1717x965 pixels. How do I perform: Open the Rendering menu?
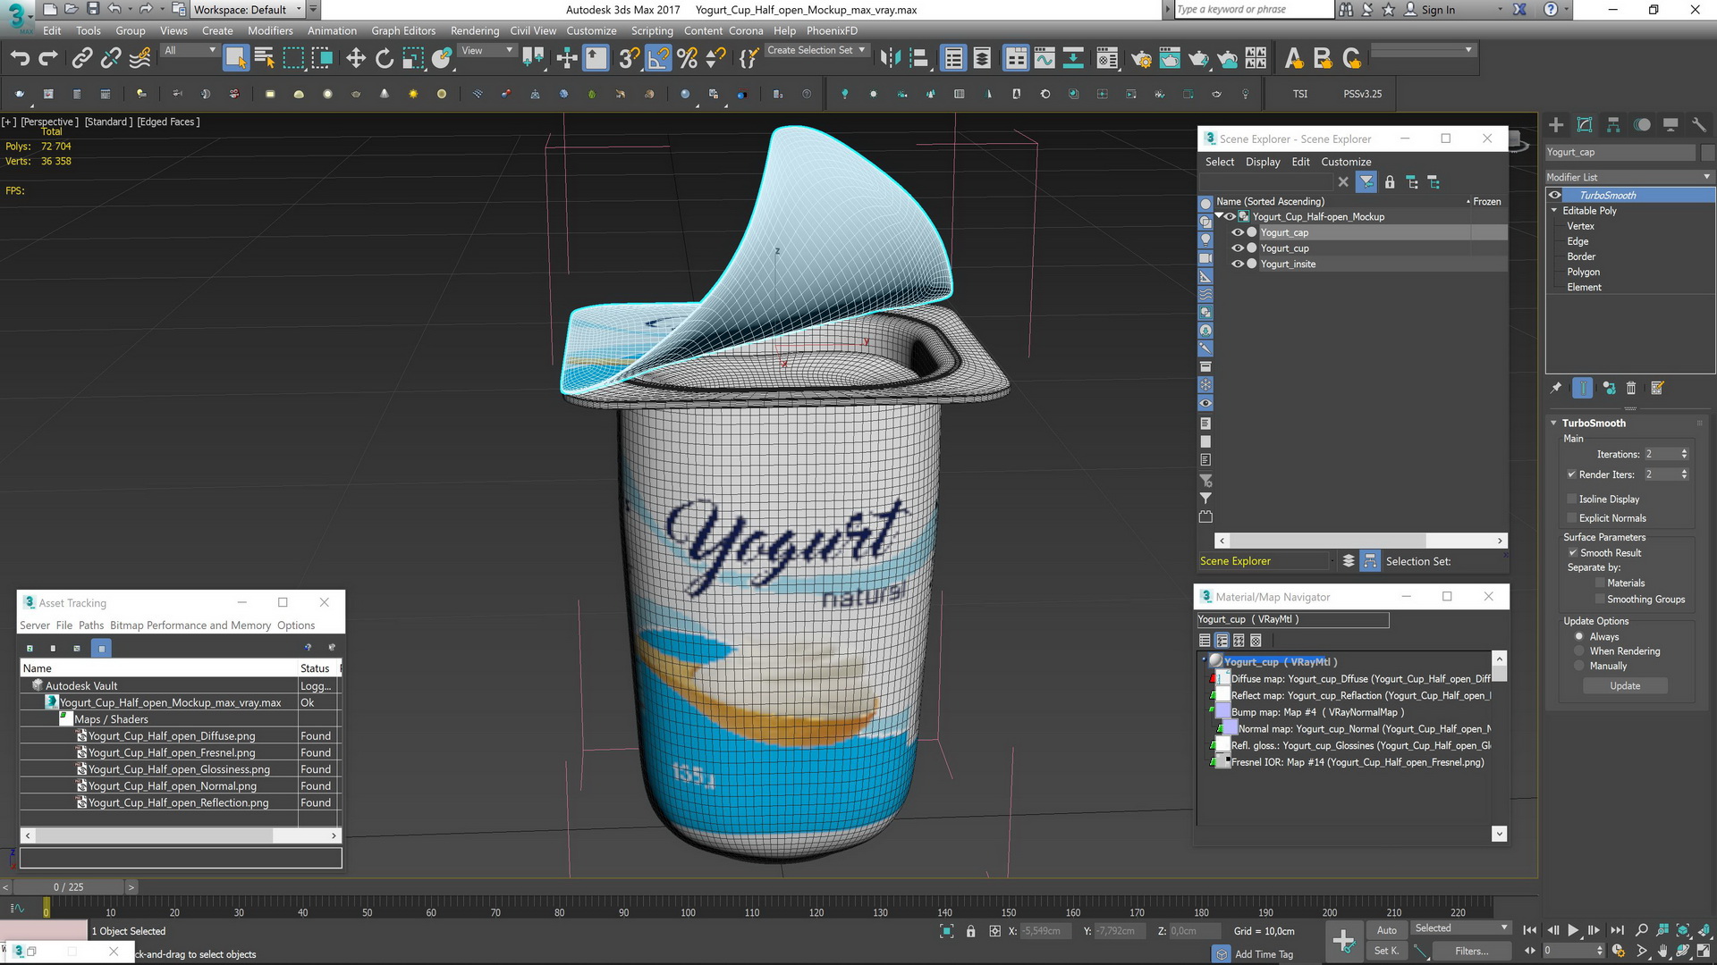pyautogui.click(x=475, y=30)
